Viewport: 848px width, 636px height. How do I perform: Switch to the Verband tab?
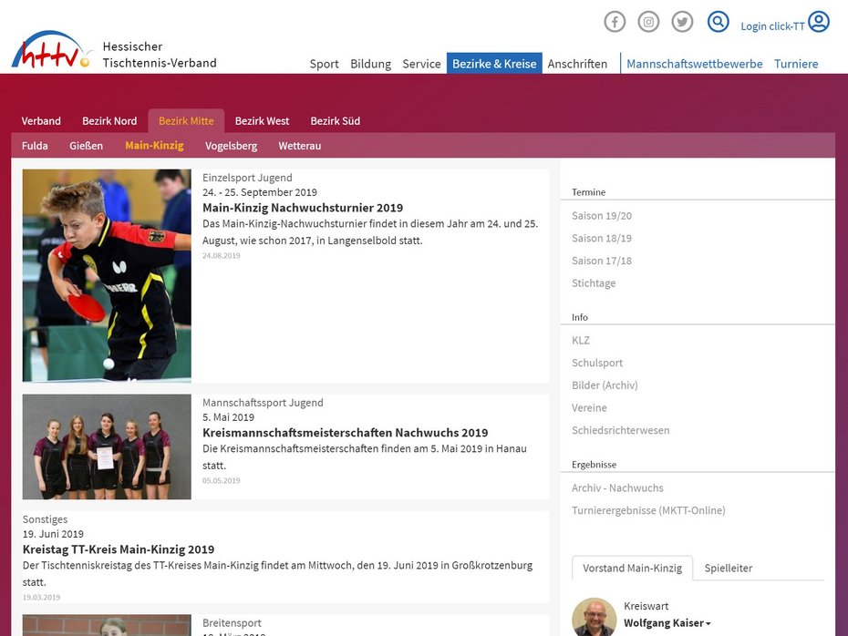tap(41, 121)
